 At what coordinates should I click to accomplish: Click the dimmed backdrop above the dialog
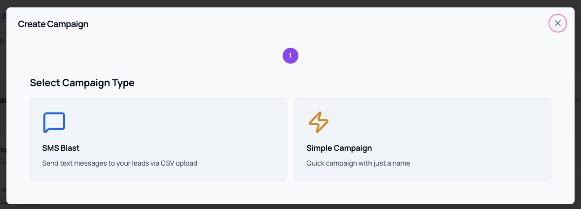pos(290,3)
